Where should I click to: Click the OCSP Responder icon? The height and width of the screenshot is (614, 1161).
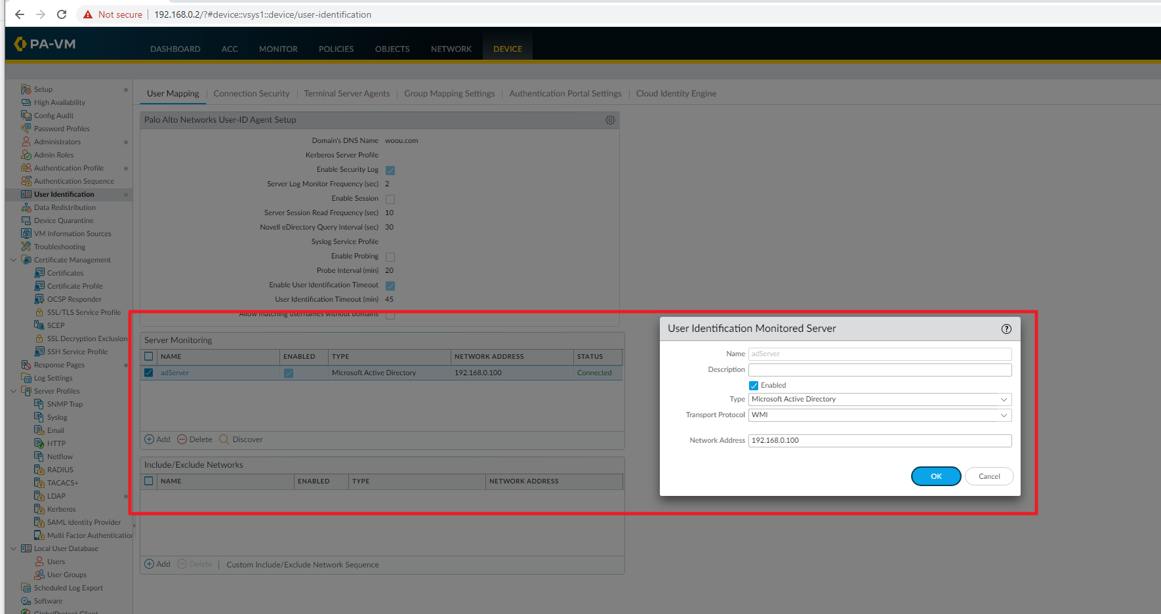click(x=39, y=299)
